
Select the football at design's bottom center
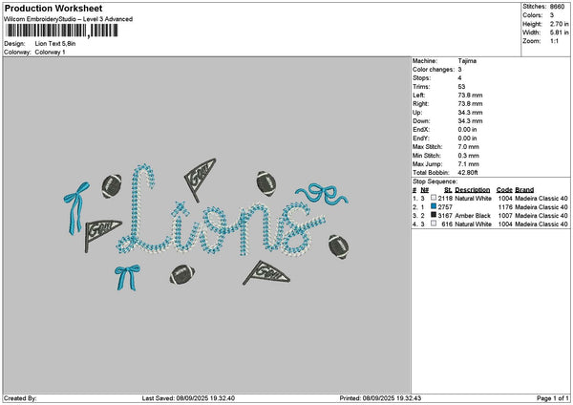click(x=182, y=275)
